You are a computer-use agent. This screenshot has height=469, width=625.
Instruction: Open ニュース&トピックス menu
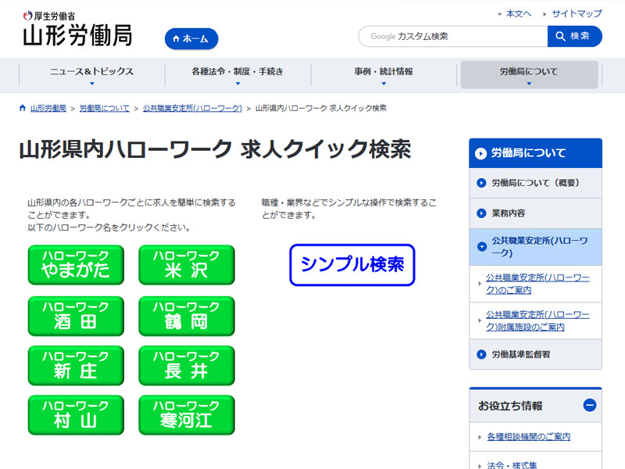click(91, 75)
